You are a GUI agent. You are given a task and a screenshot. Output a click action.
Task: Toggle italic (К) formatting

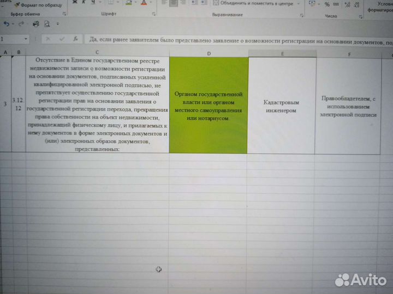(x=84, y=2)
